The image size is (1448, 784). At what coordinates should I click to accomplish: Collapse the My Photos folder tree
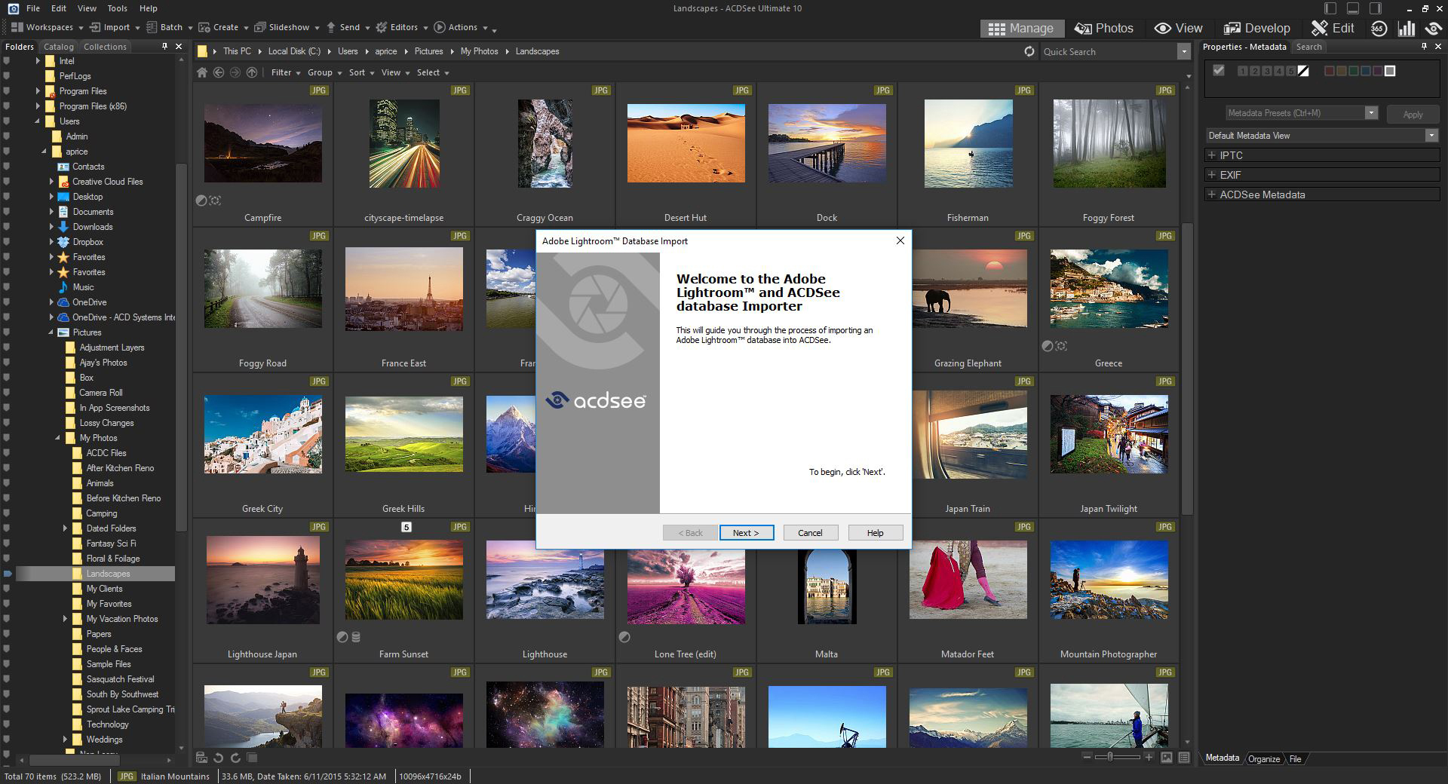57,438
